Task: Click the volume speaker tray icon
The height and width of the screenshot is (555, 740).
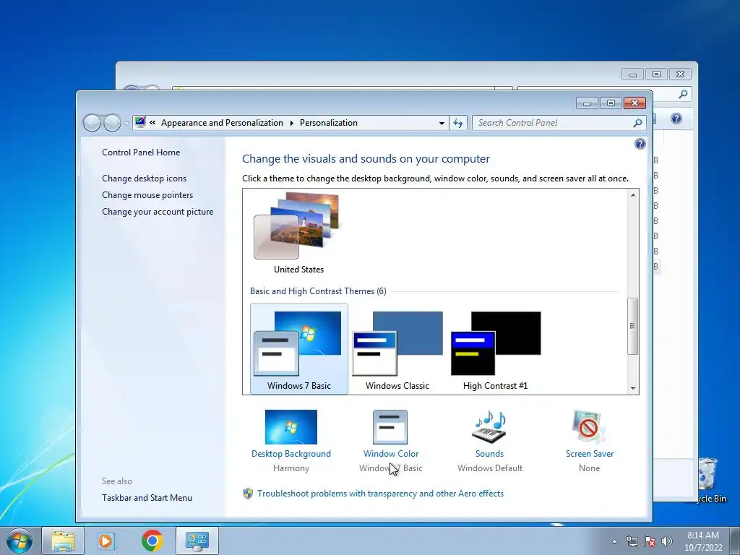Action: click(667, 541)
